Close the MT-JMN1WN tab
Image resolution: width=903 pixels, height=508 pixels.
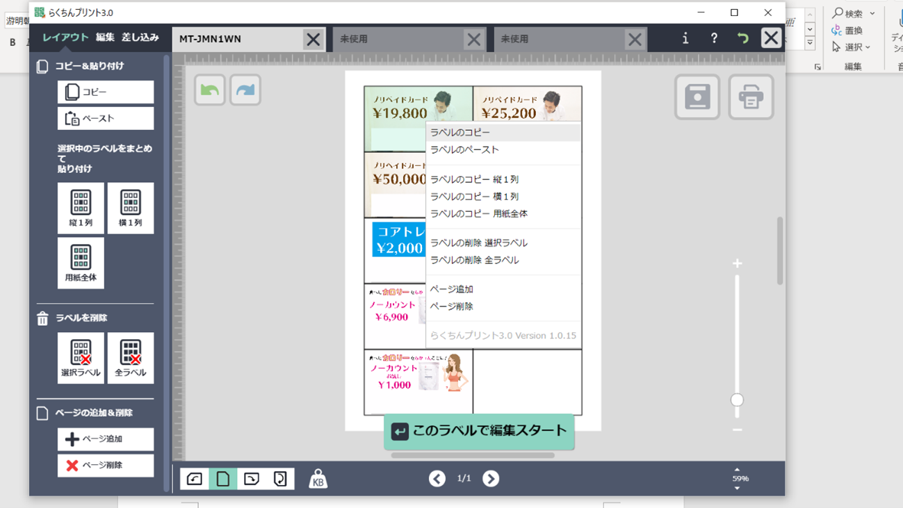(x=313, y=40)
